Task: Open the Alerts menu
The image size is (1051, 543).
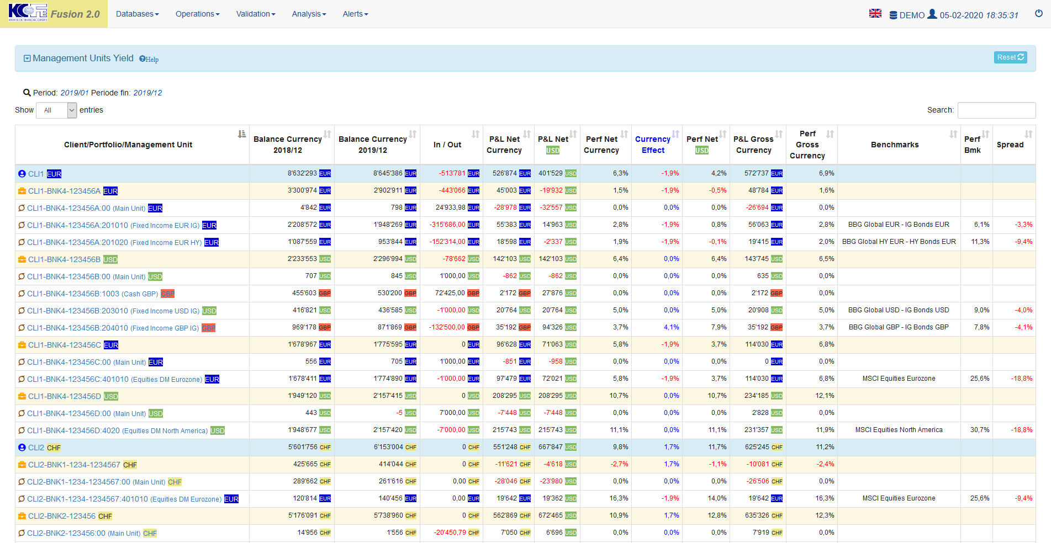Action: [355, 14]
